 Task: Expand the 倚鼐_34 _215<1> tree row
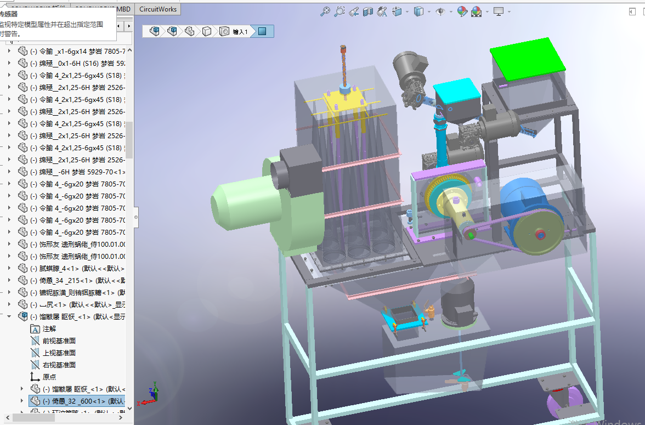click(9, 280)
